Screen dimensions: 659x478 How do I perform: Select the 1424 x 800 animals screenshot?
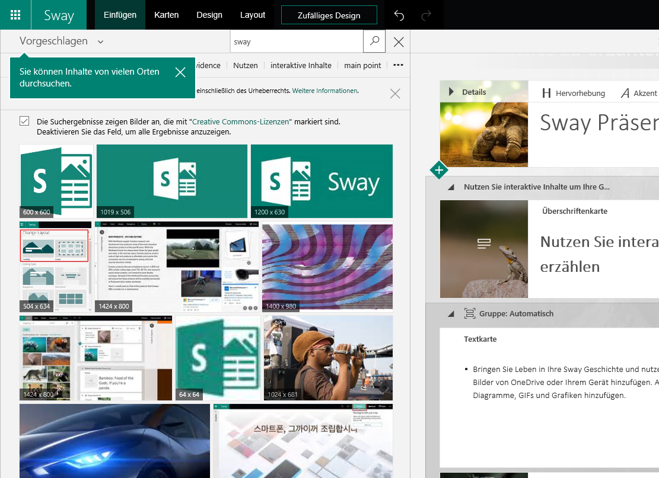point(96,358)
